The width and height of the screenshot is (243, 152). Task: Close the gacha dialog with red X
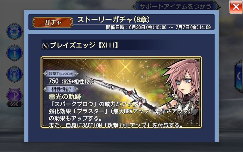(x=236, y=7)
